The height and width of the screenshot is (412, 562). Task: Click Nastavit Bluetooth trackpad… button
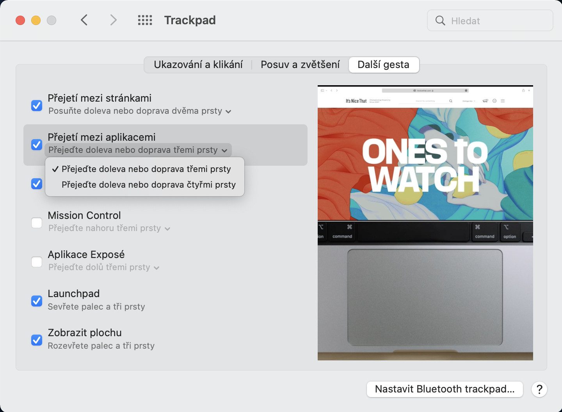point(445,389)
